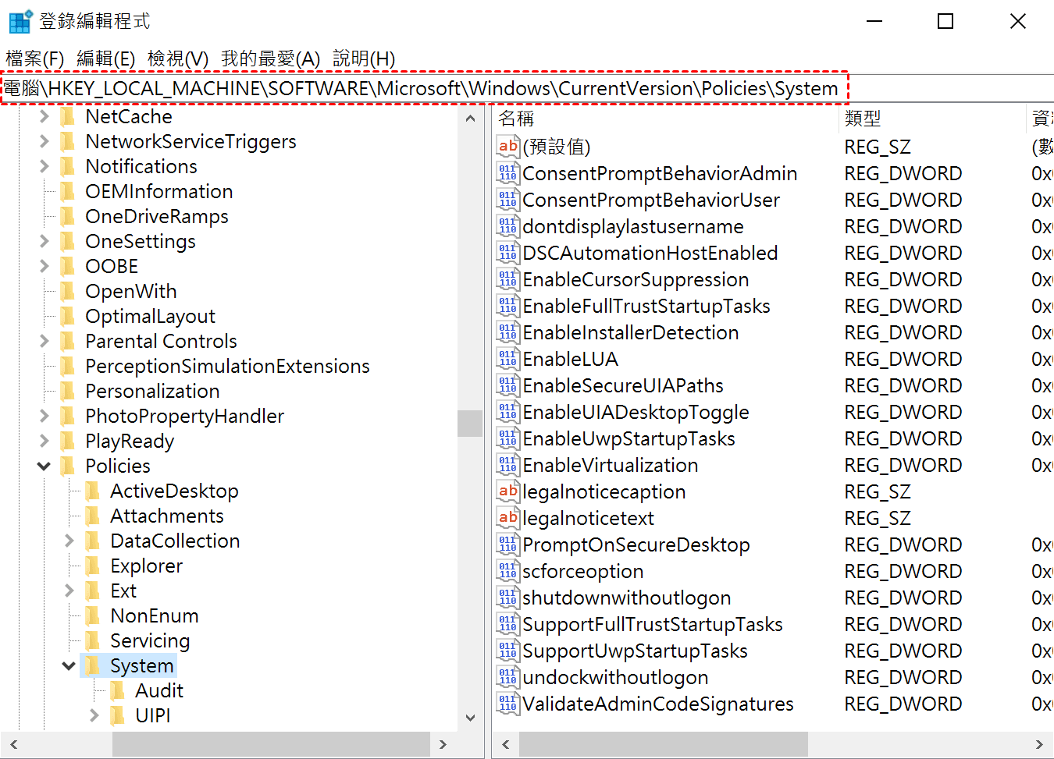Expand the NetworkServiceTriggers key
Image resolution: width=1054 pixels, height=759 pixels.
pyautogui.click(x=45, y=142)
